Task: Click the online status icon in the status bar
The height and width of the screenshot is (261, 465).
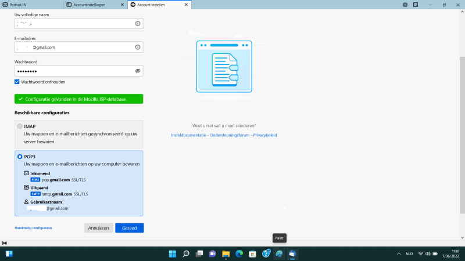Action: [5, 243]
